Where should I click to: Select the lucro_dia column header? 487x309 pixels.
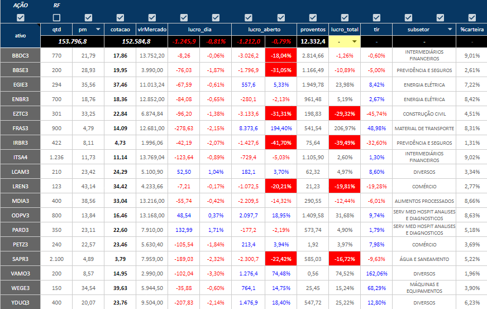pyautogui.click(x=200, y=30)
